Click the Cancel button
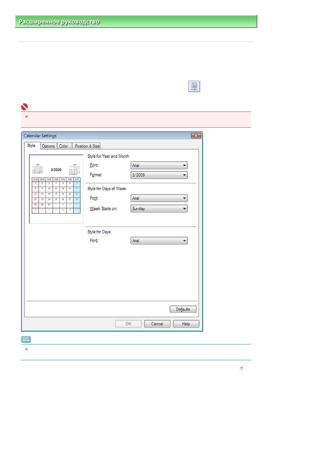The width and height of the screenshot is (320, 452). [157, 324]
